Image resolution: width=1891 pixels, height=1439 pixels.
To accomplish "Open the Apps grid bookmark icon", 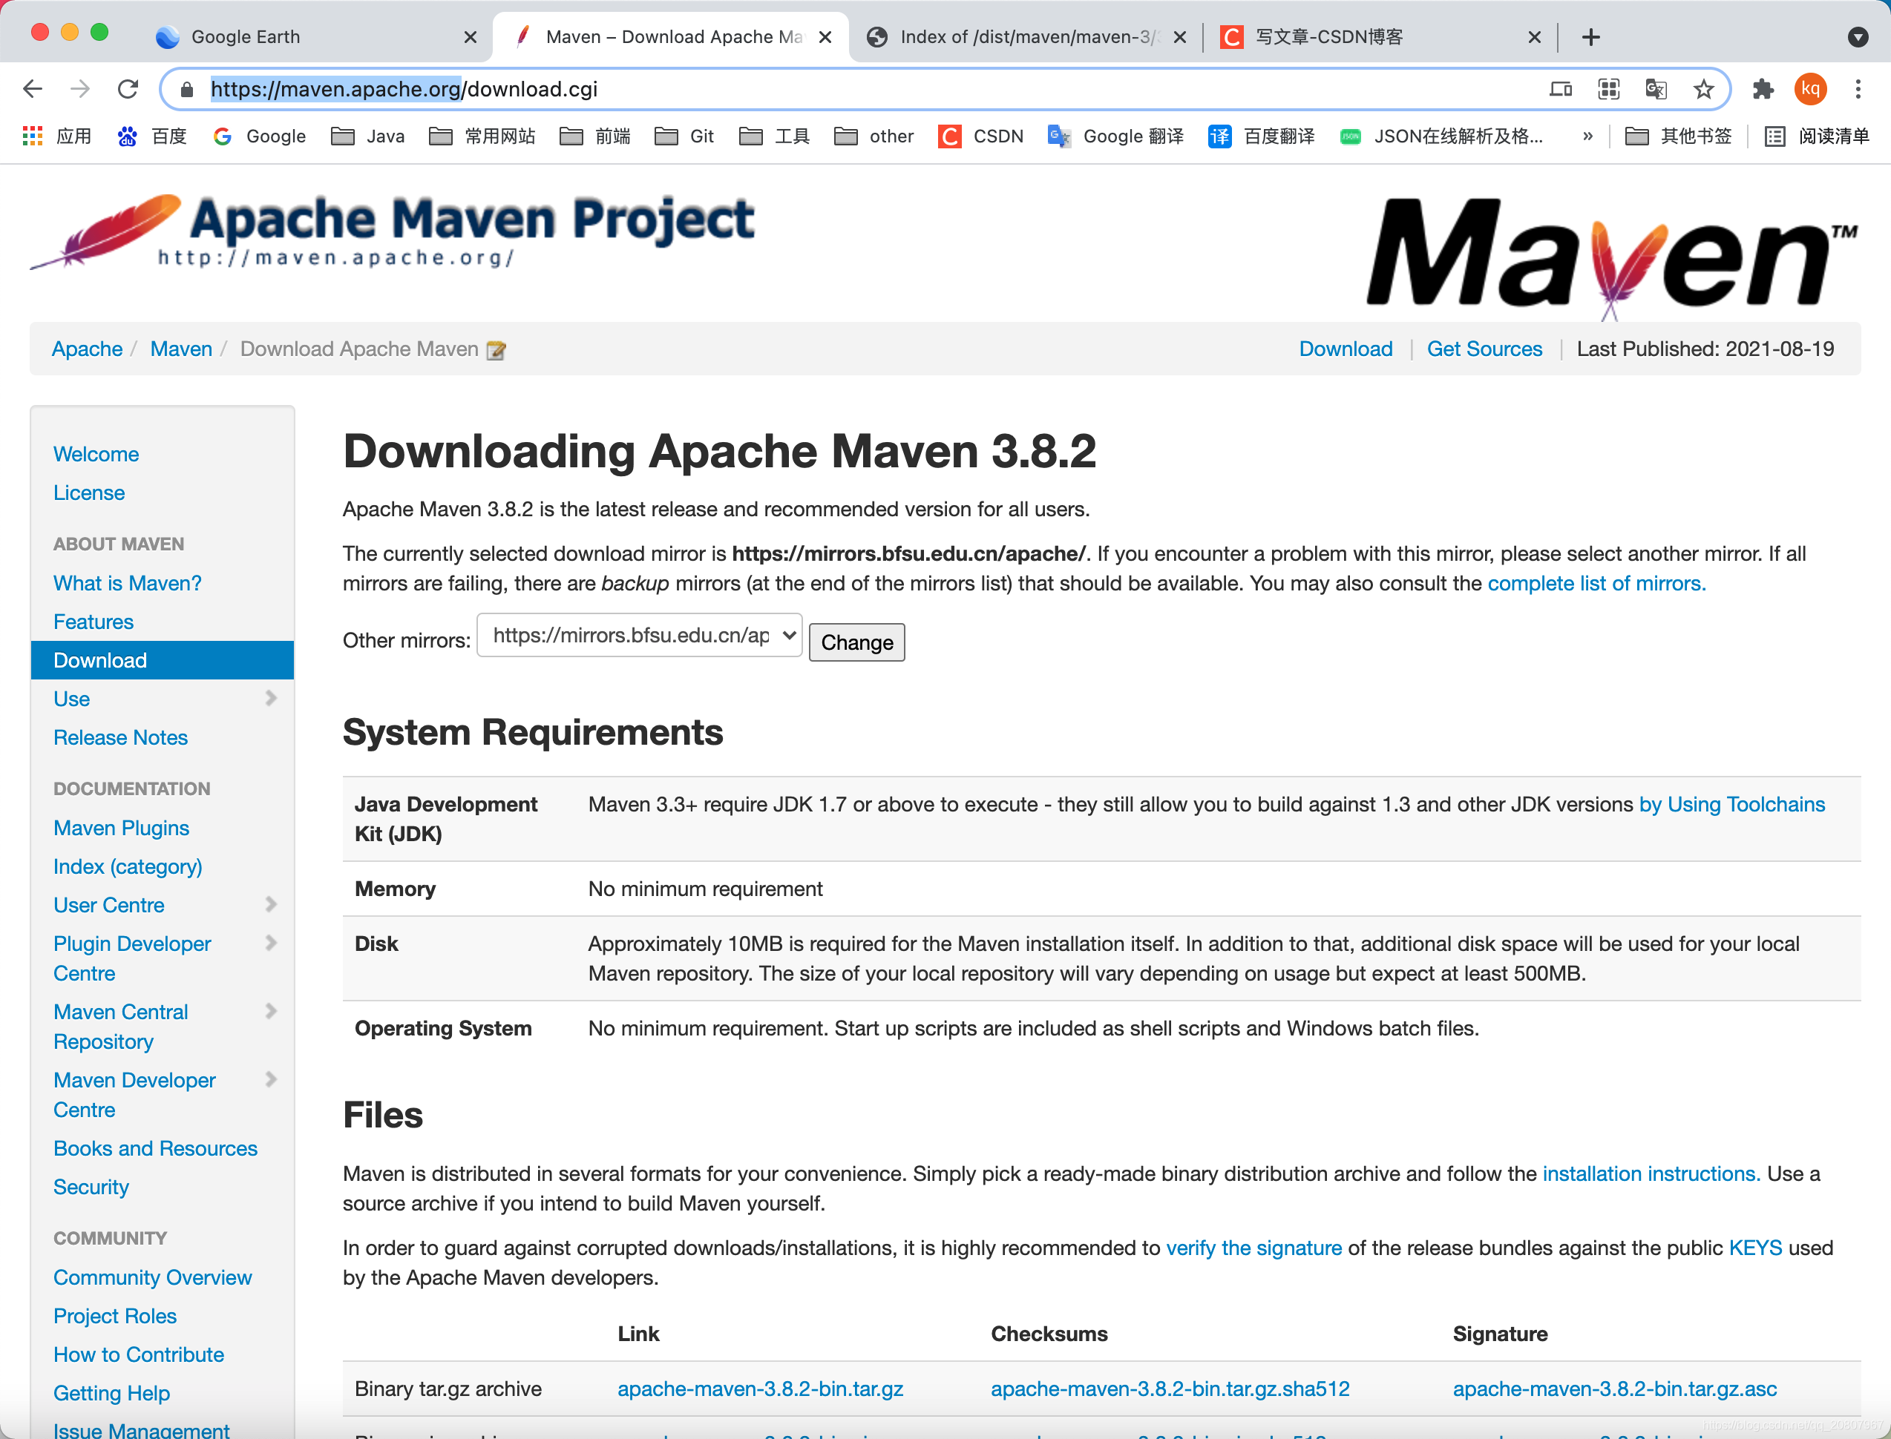I will coord(33,136).
